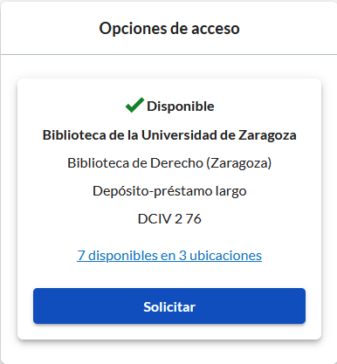Select Biblioteca de la Universidad de Zaragoza text

[x=169, y=135]
